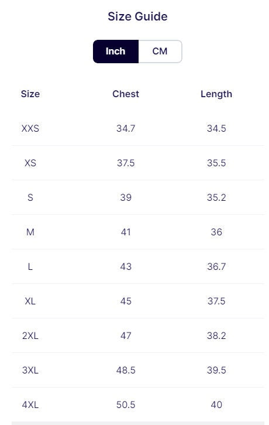This screenshot has height=425, width=269.
Task: Click the 48.5 chest value
Action: click(126, 370)
